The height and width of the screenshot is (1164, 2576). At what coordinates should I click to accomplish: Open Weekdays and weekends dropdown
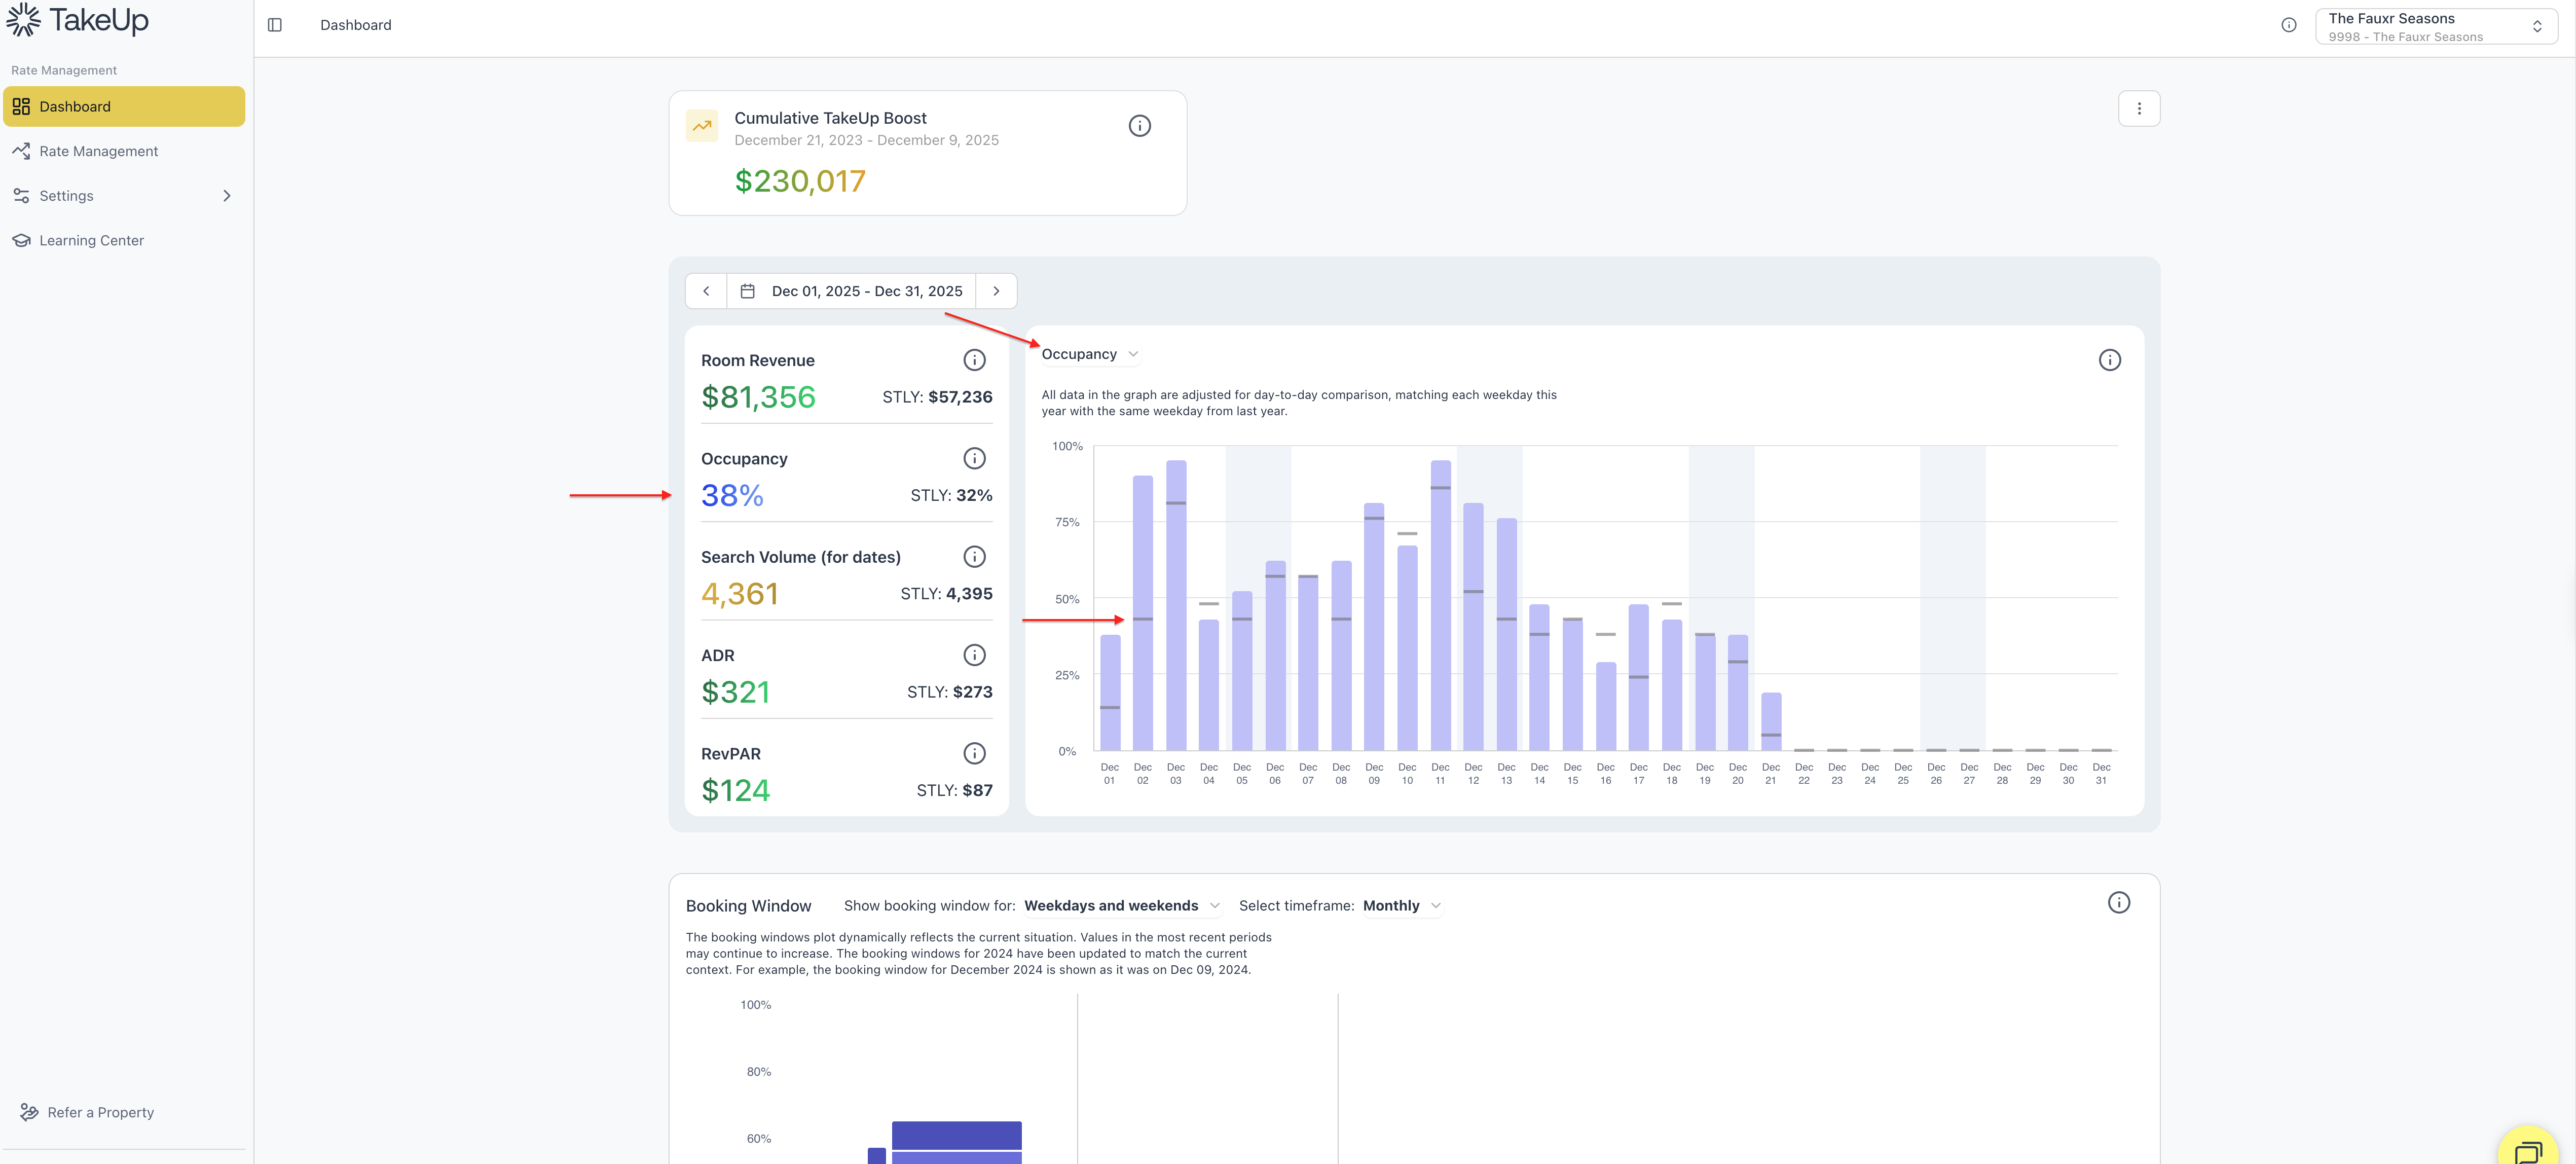[1121, 906]
